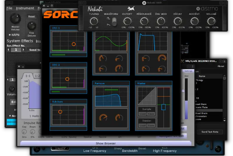Click the Nekobi Resonance knob
Viewport: 233px width, 156px height.
pyautogui.click(x=144, y=21)
